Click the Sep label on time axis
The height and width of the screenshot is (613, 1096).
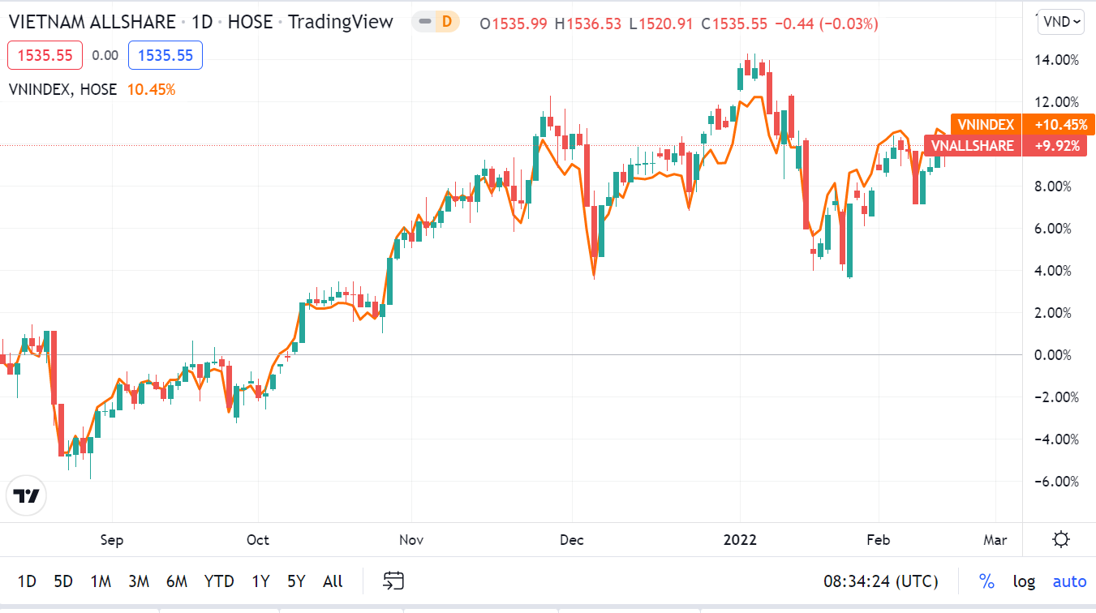111,540
